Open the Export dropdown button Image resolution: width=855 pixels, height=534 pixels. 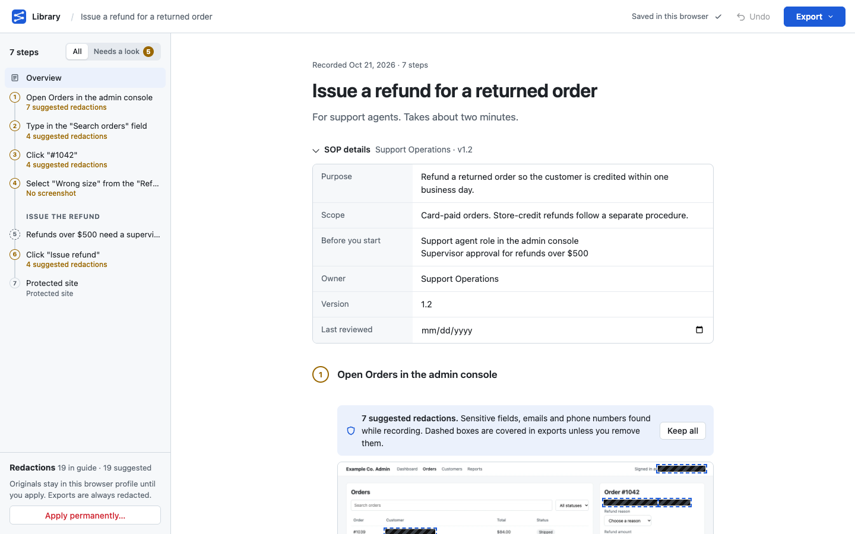point(815,17)
